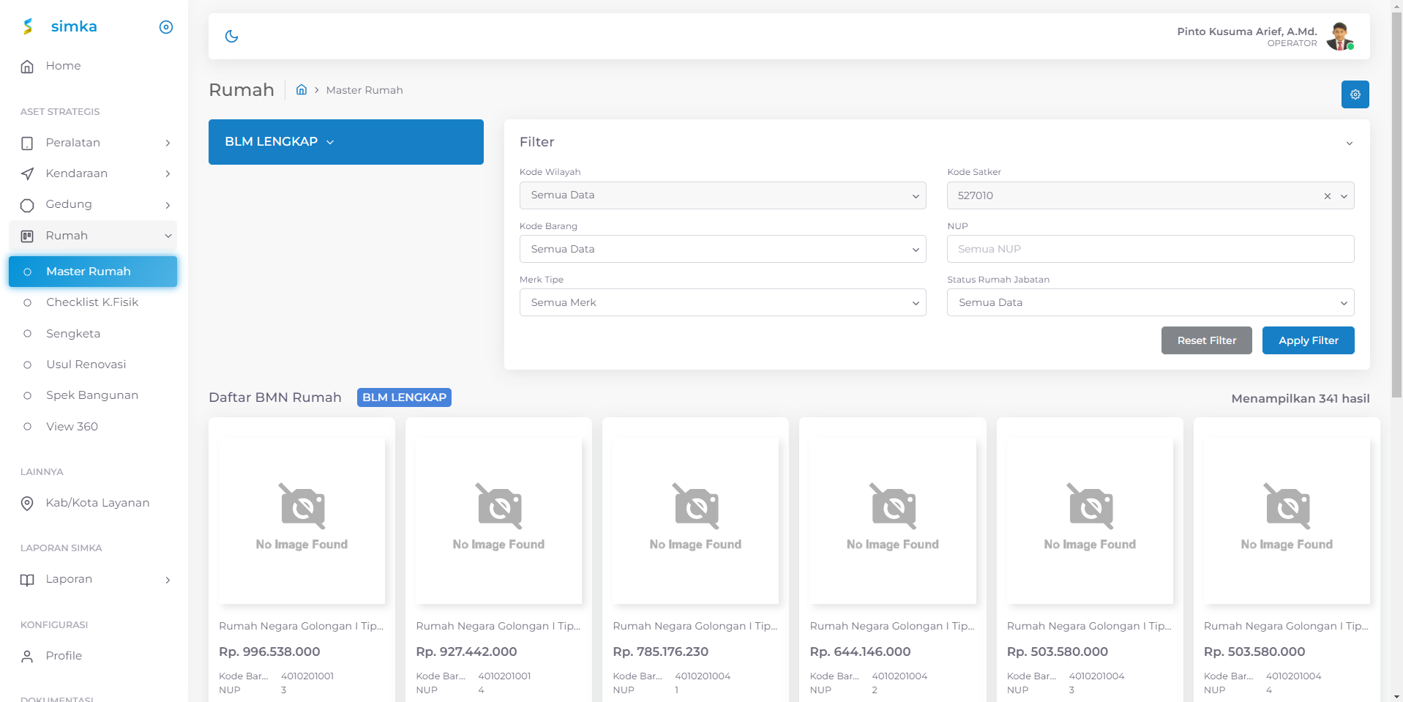Clear the Kode Satker 527010 value
Screen dimensions: 1403x702
tap(1328, 196)
